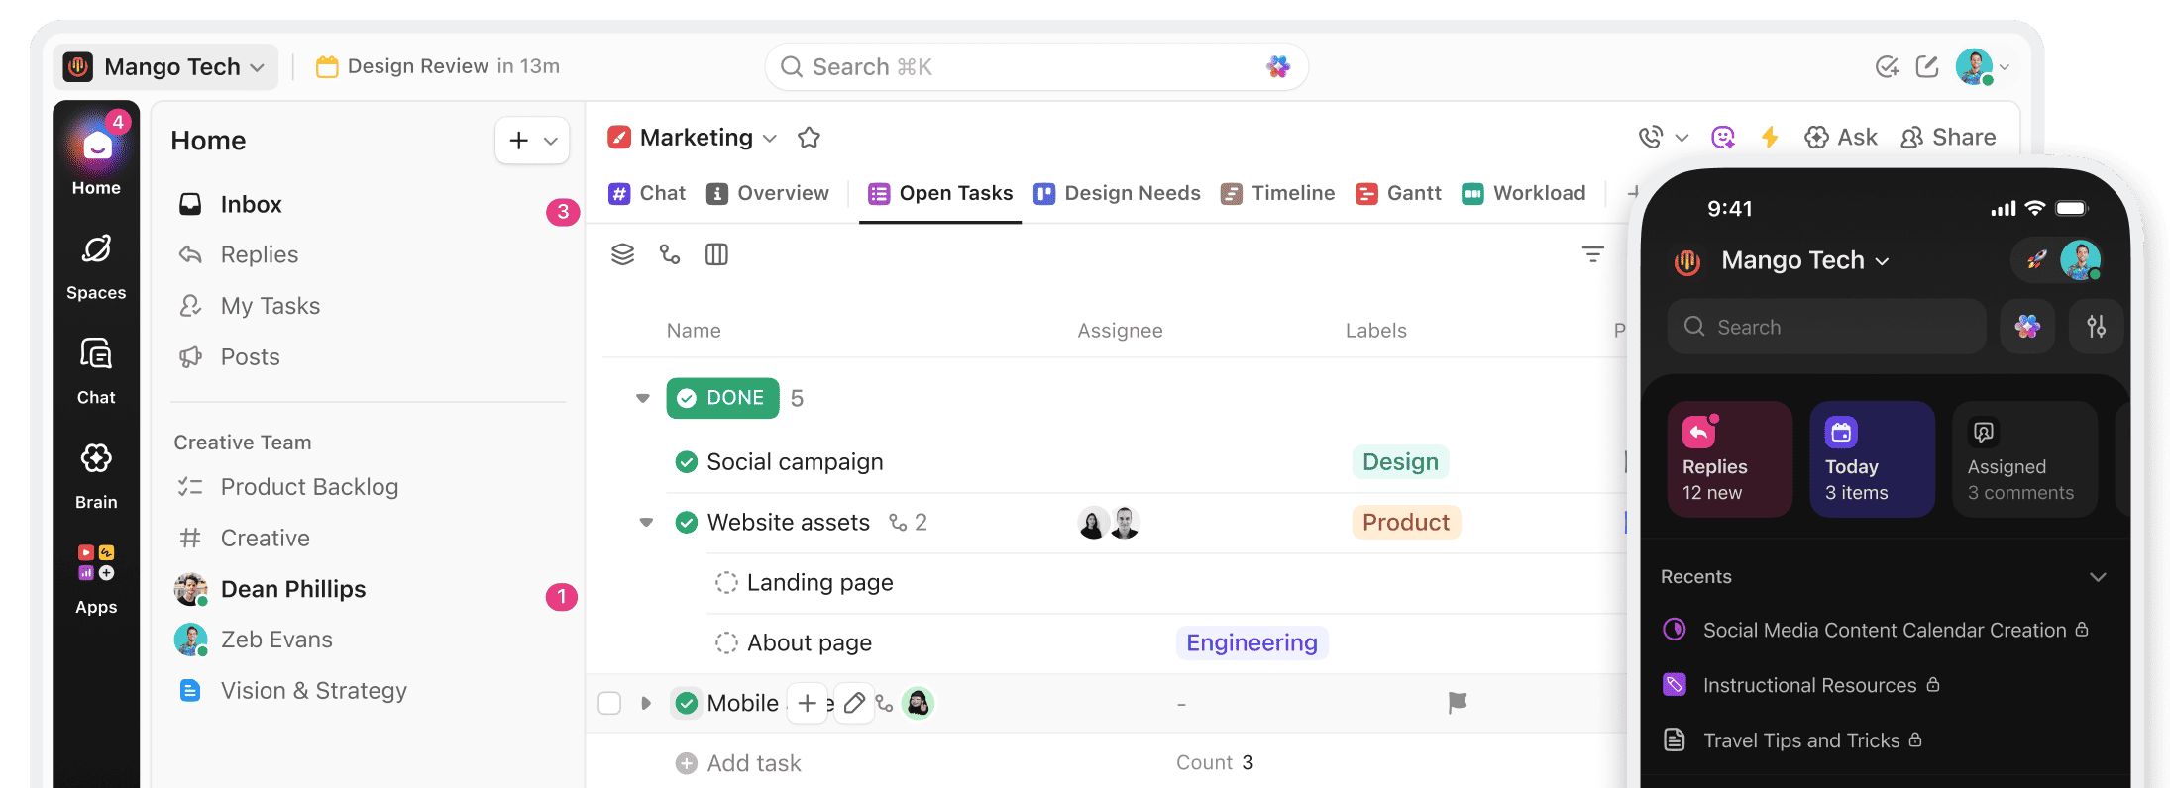2170x788 pixels.
Task: Toggle About page status circle
Action: (726, 642)
